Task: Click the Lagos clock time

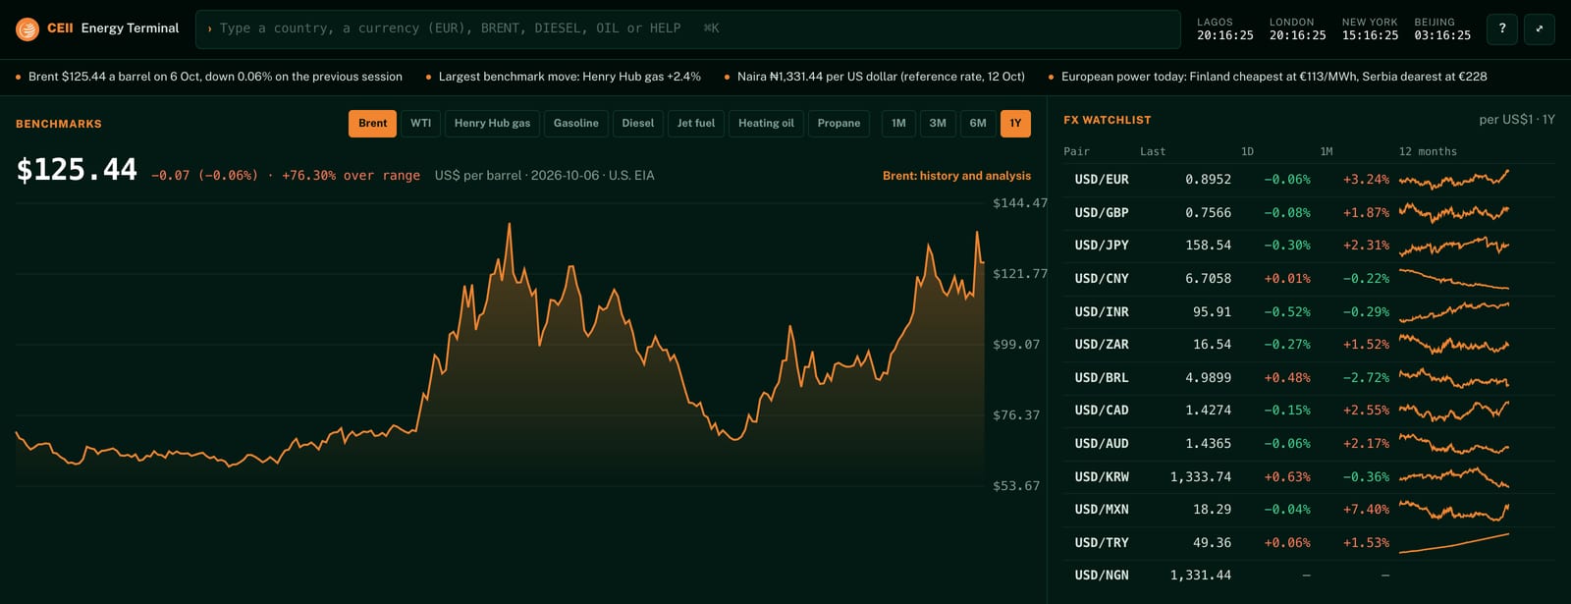Action: pos(1224,35)
